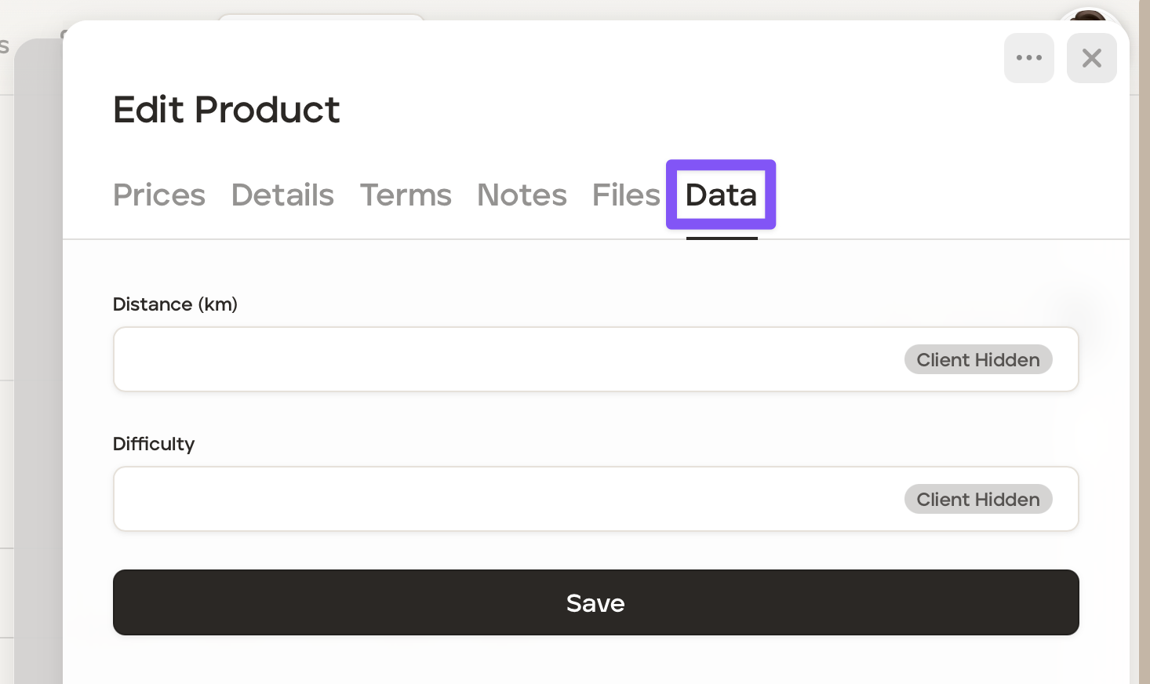
Task: Click the Distance (km) field label
Action: click(175, 304)
